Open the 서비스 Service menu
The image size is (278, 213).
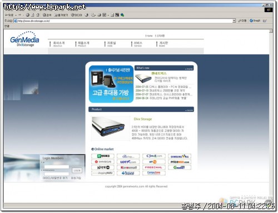pos(138,44)
